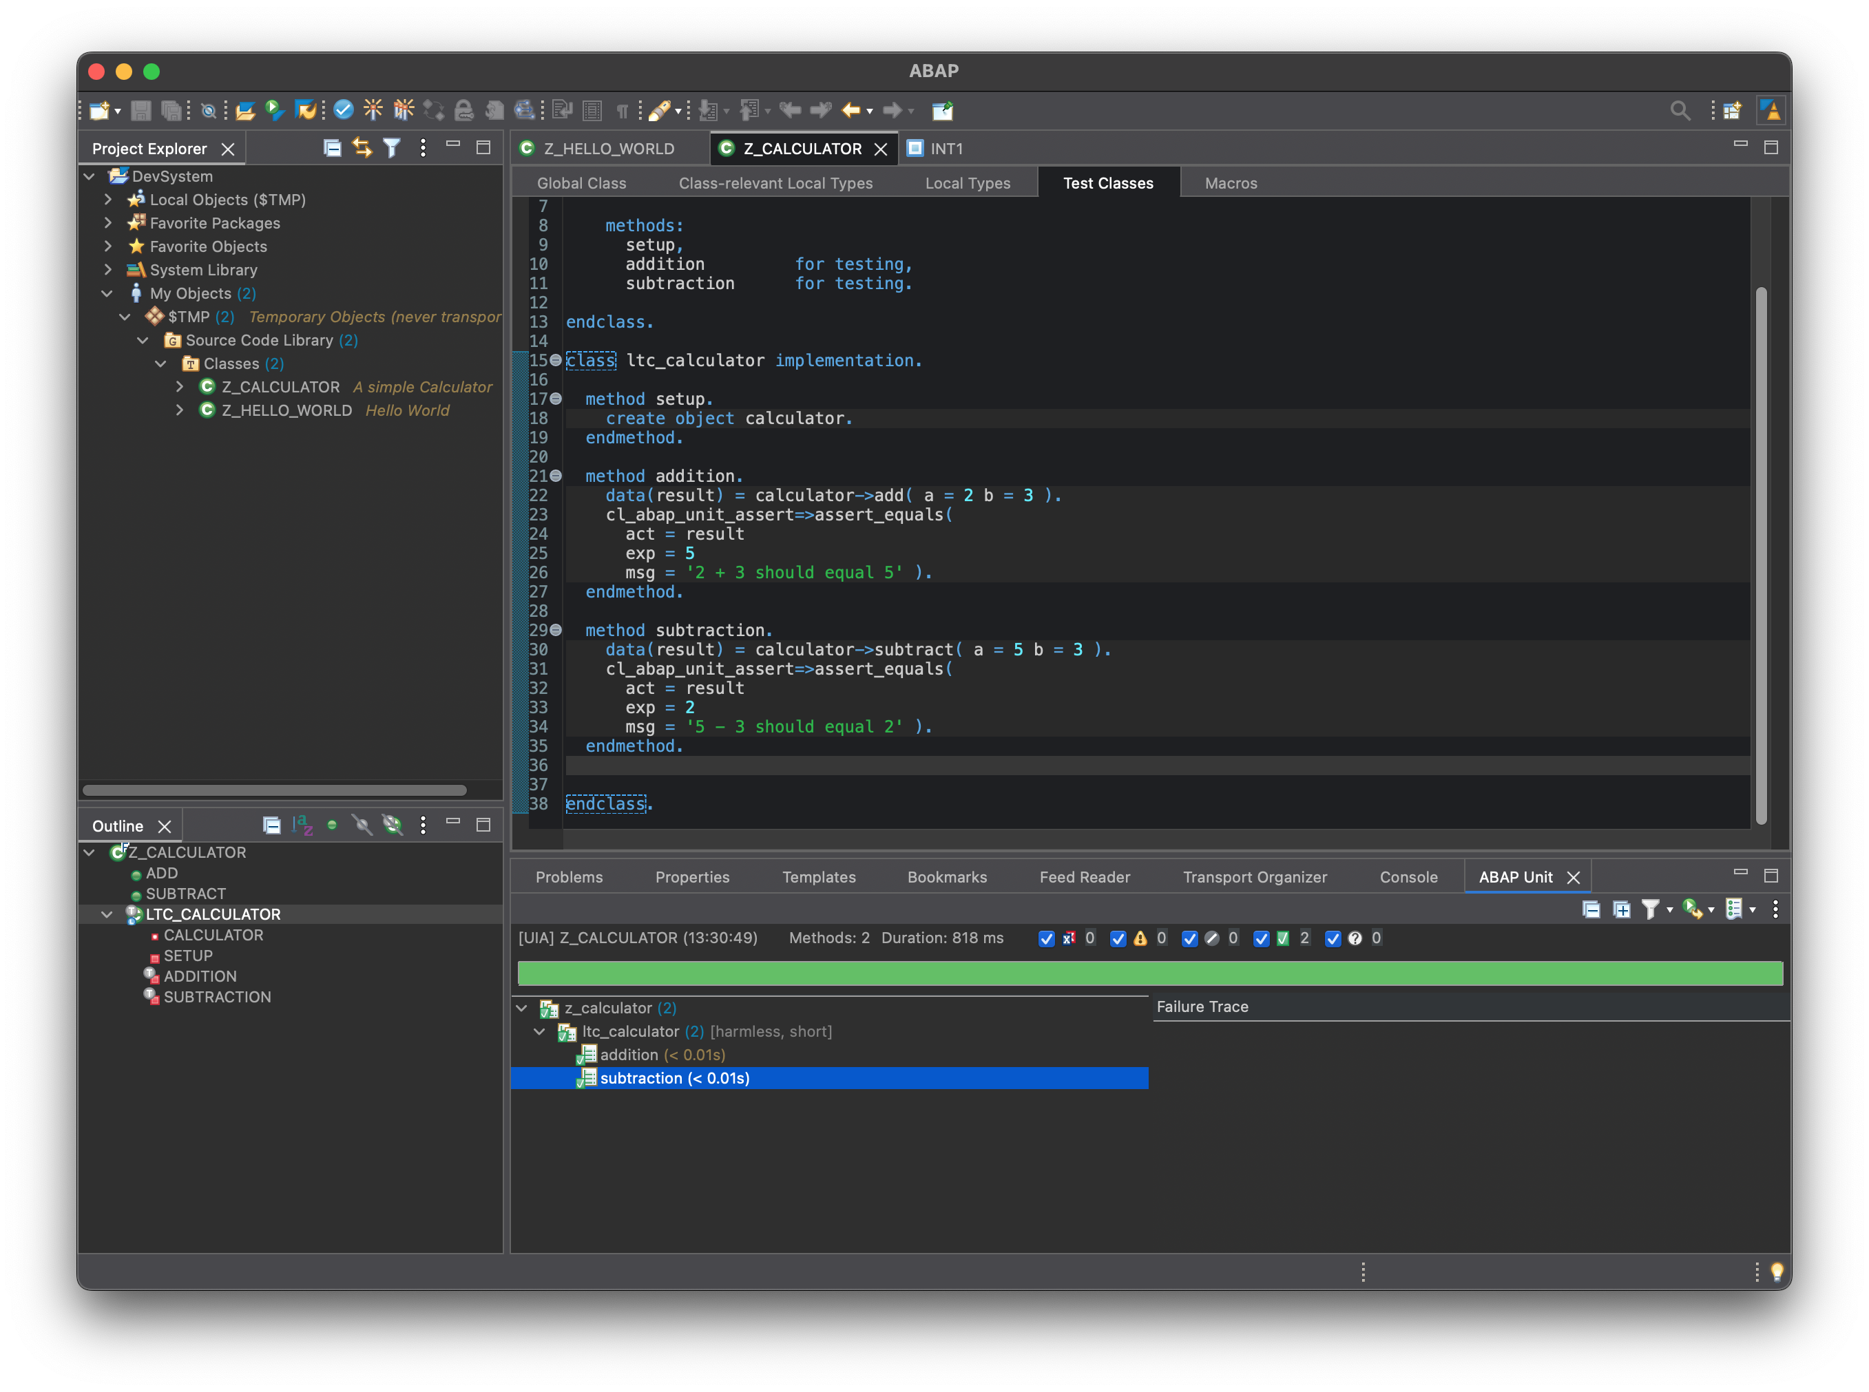Collapse all in the Project Explorer toolbar
This screenshot has width=1869, height=1392.
tap(332, 148)
